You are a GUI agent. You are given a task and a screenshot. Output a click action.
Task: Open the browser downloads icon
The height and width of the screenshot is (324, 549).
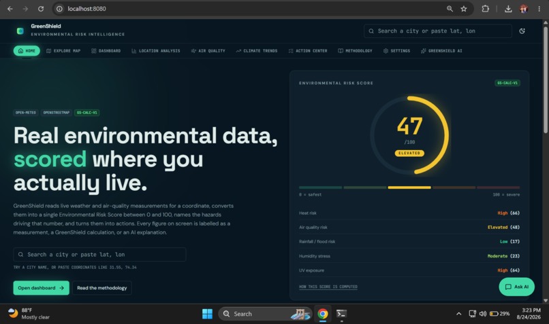508,9
